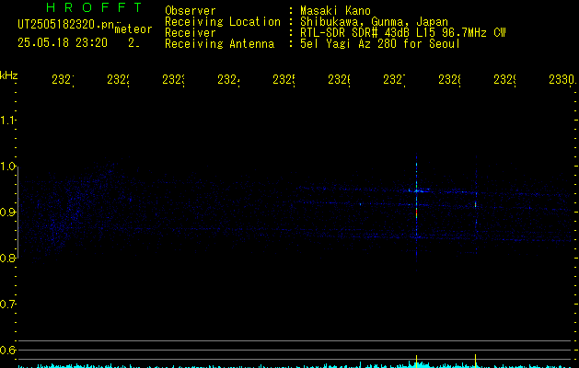Click the yellow peak marker below the strongest echo
Screen dimensions: 579x368
pyautogui.click(x=416, y=361)
